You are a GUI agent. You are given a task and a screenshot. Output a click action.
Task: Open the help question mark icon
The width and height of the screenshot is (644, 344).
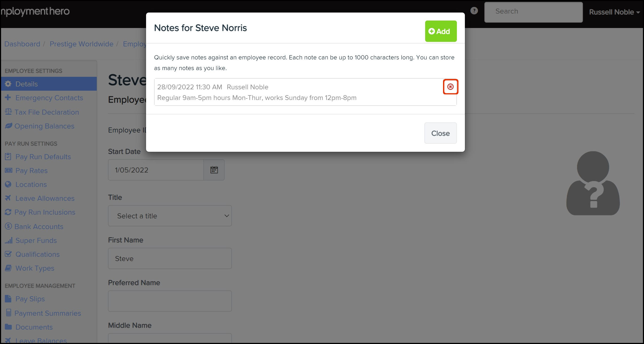pos(474,11)
